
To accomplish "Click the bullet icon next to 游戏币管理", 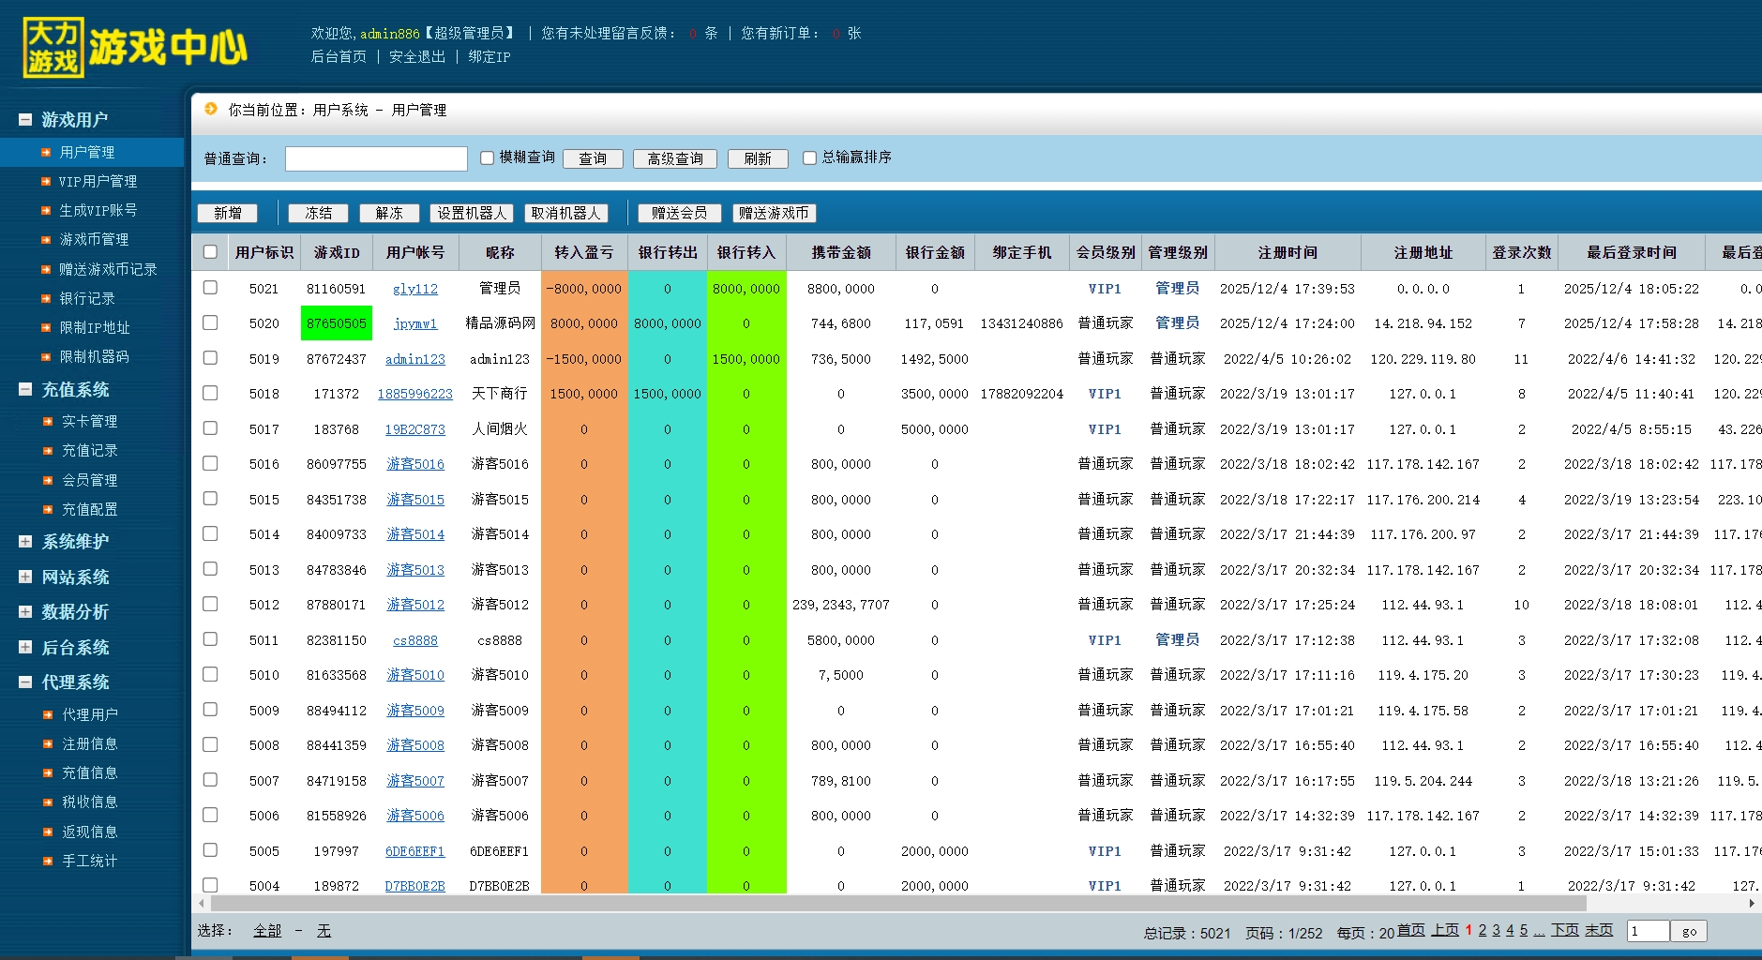I will 46,239.
